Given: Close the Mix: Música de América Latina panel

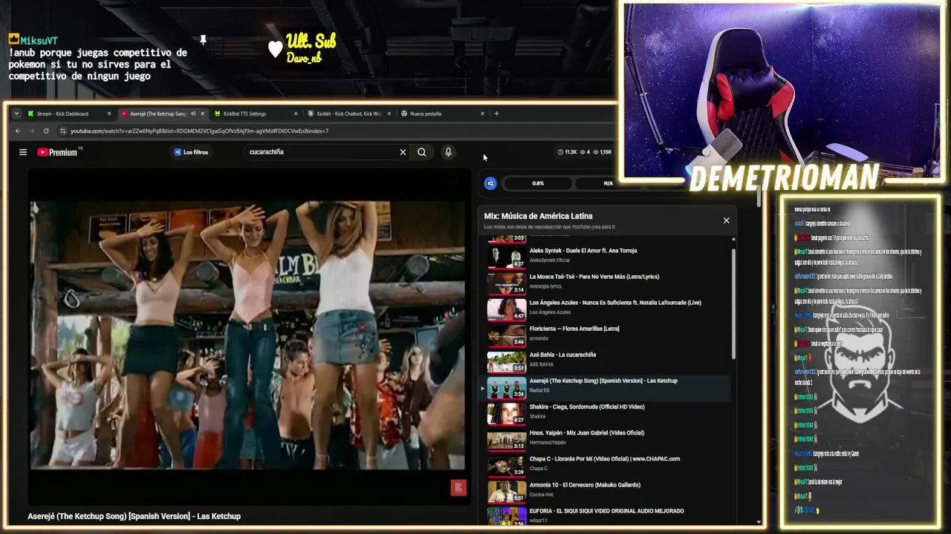Looking at the screenshot, I should [x=727, y=220].
